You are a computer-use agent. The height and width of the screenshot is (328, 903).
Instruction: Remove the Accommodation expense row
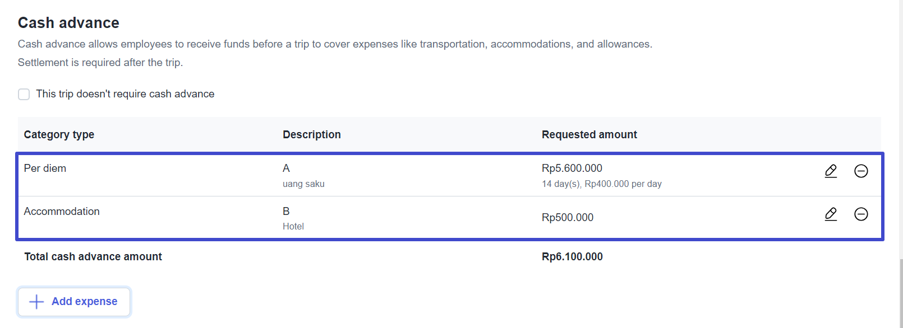[861, 214]
